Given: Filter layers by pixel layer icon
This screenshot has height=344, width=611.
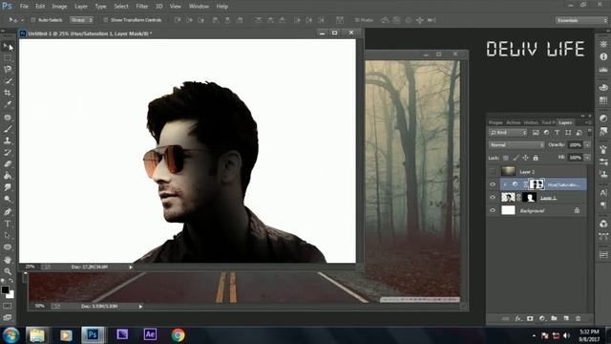Looking at the screenshot, I should (536, 133).
